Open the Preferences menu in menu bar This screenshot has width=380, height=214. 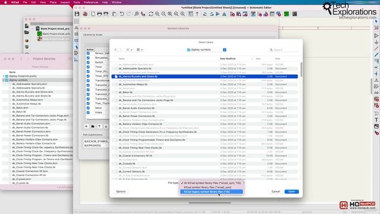[91, 2]
